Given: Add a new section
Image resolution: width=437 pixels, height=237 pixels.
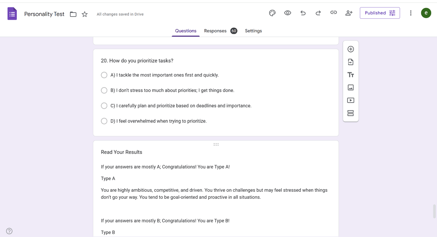Looking at the screenshot, I should tap(351, 113).
